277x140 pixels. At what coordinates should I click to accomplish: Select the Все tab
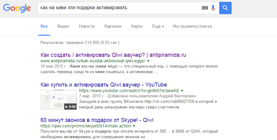pos(44,26)
